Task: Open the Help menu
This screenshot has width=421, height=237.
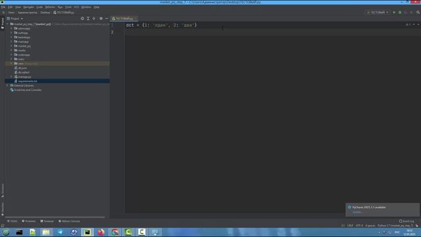Action: click(x=97, y=7)
